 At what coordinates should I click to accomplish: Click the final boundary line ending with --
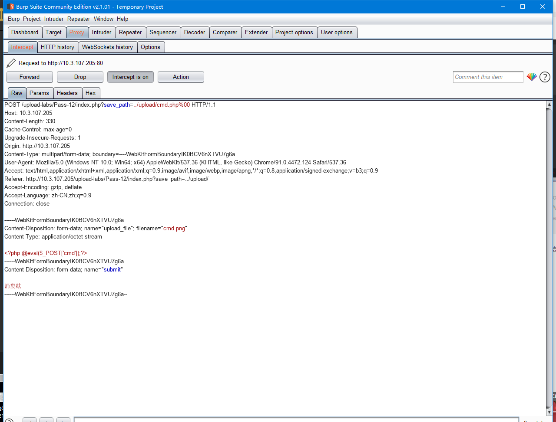click(x=66, y=294)
